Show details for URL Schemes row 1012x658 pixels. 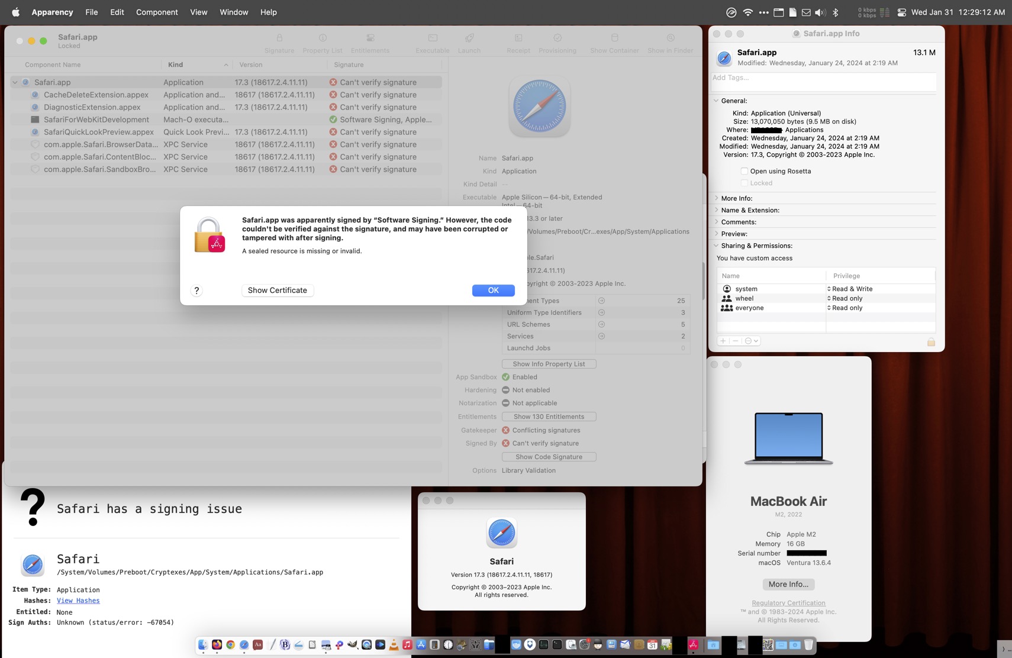pos(601,324)
